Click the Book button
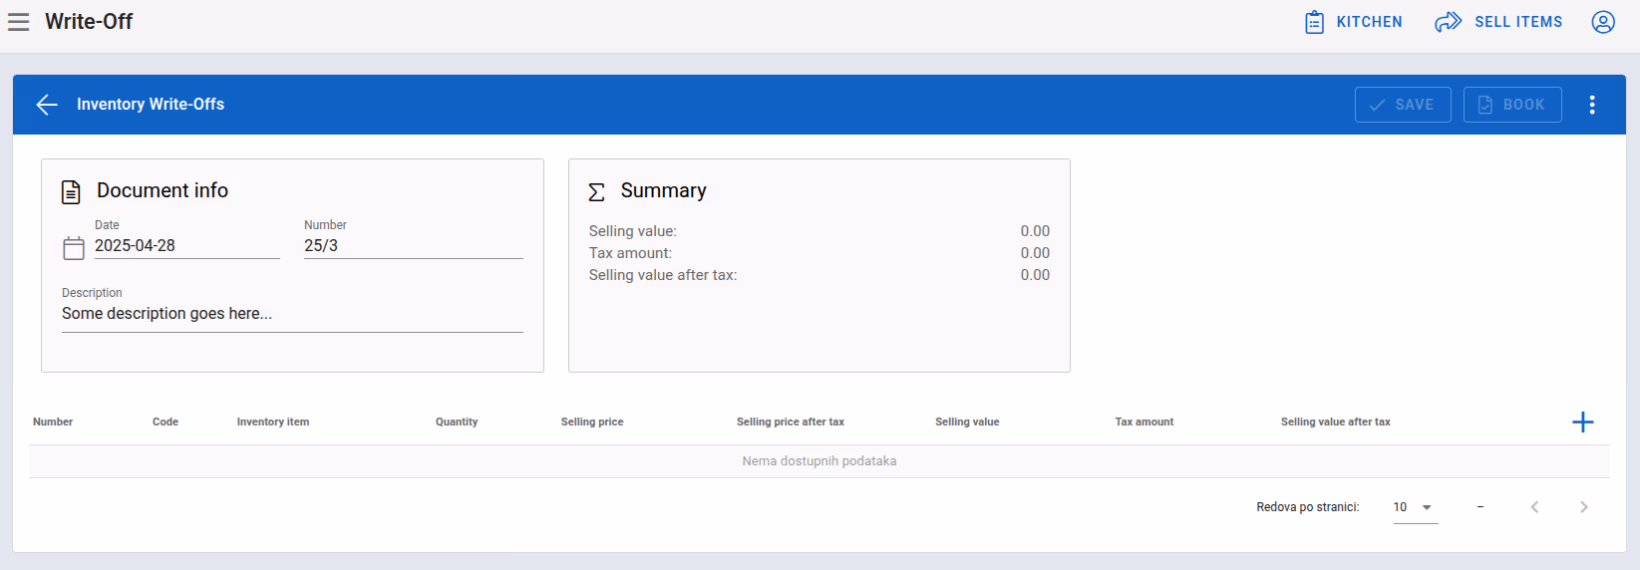 coord(1512,105)
